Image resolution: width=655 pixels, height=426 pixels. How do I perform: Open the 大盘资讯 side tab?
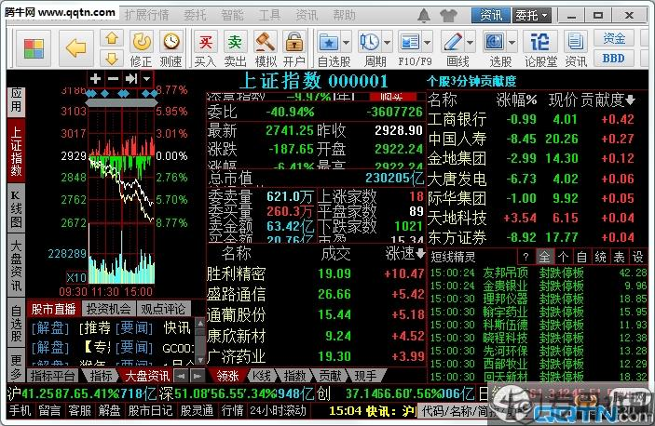(x=16, y=265)
